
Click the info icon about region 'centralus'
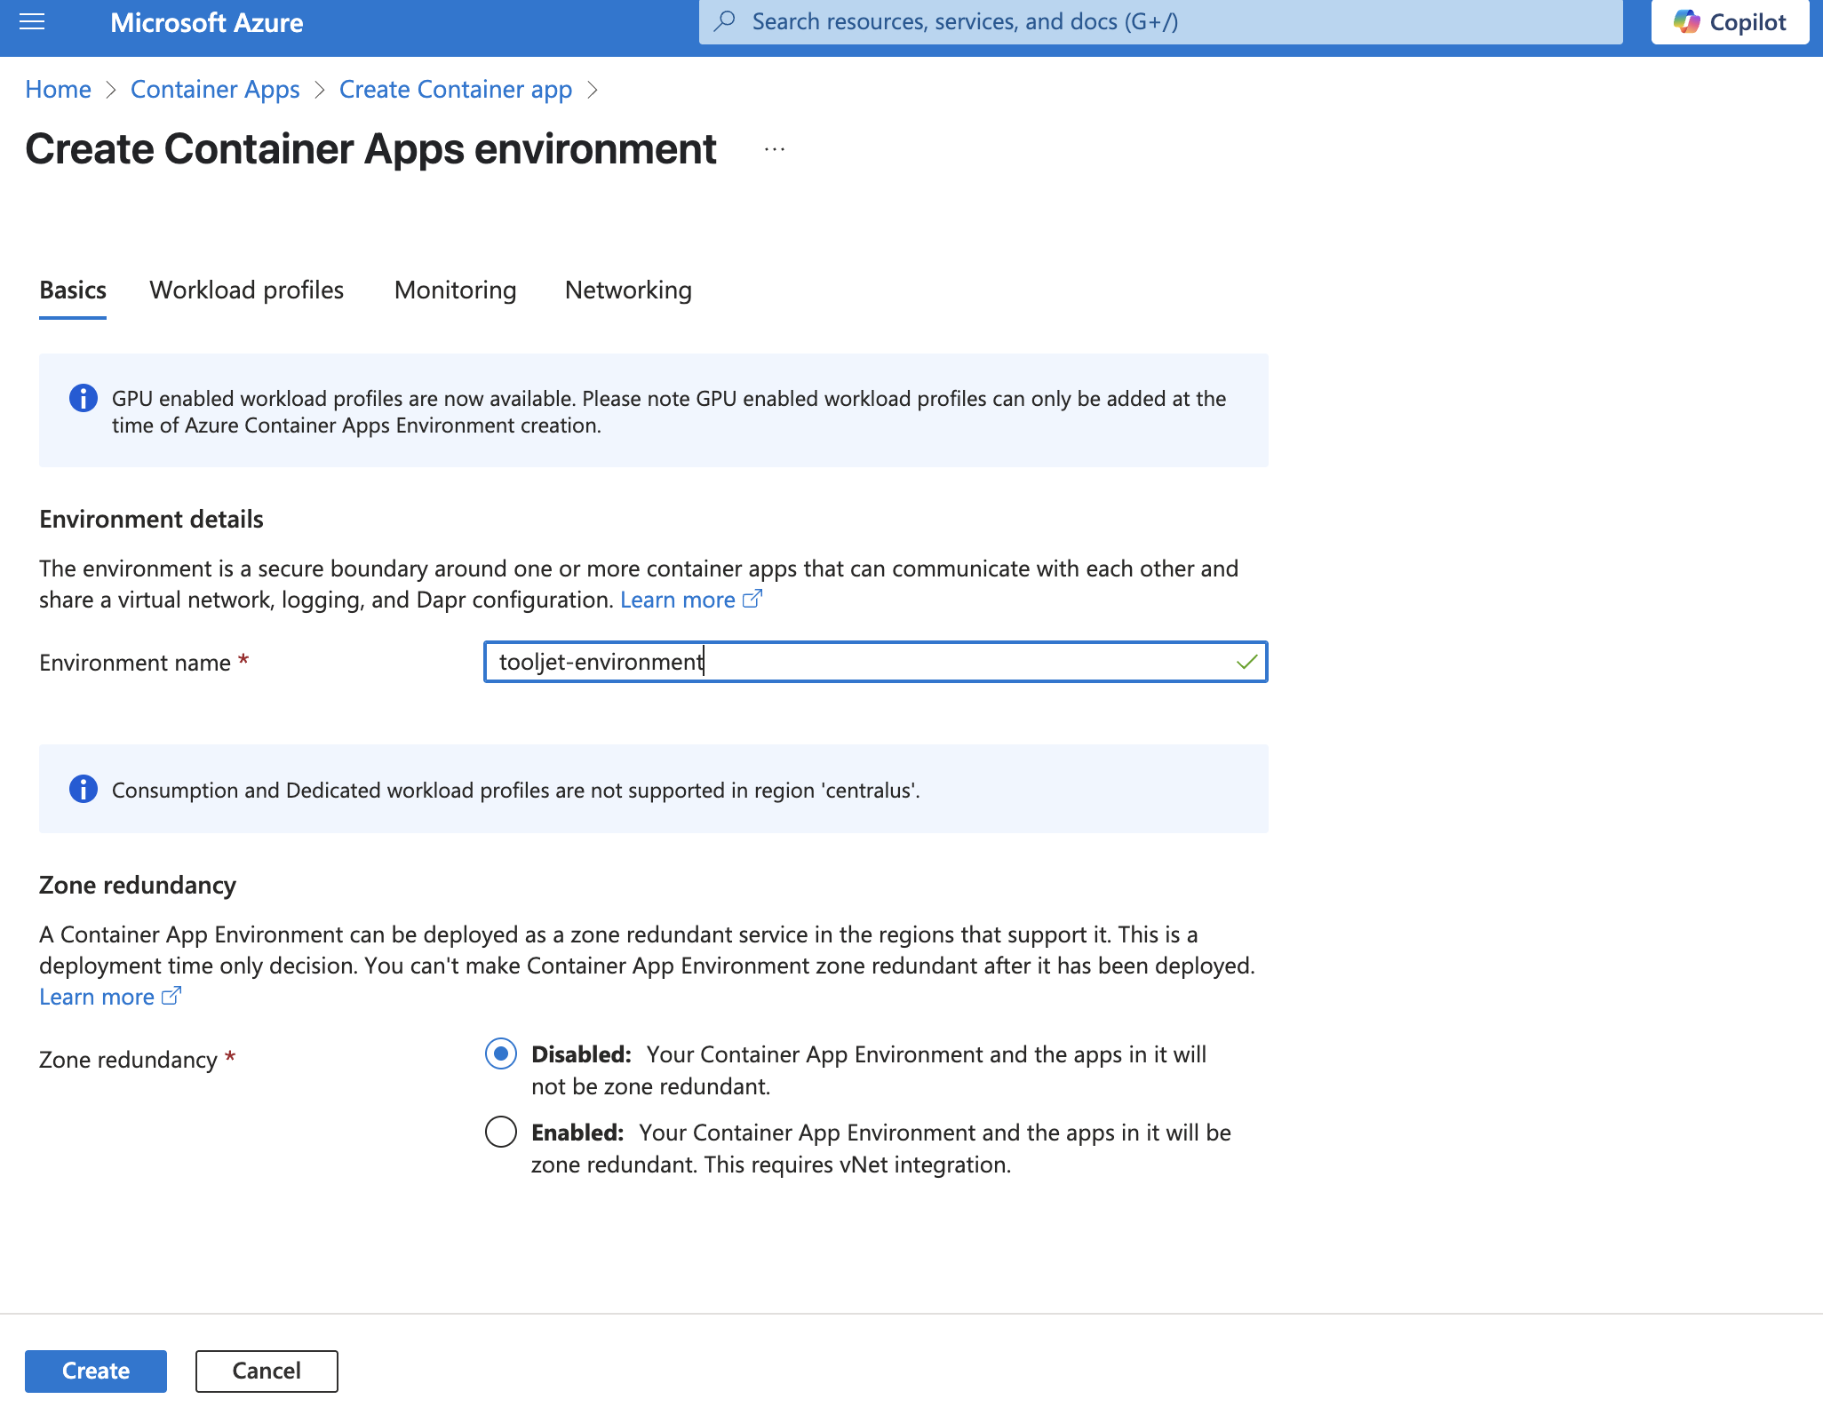pos(83,789)
